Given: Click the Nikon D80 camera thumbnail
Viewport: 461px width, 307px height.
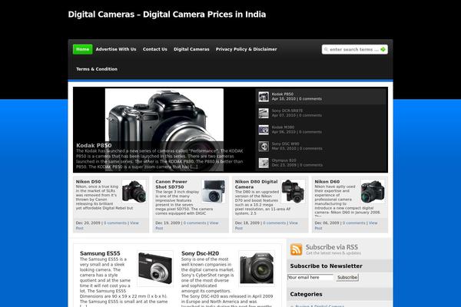Looking at the screenshot, I should click(x=294, y=191).
